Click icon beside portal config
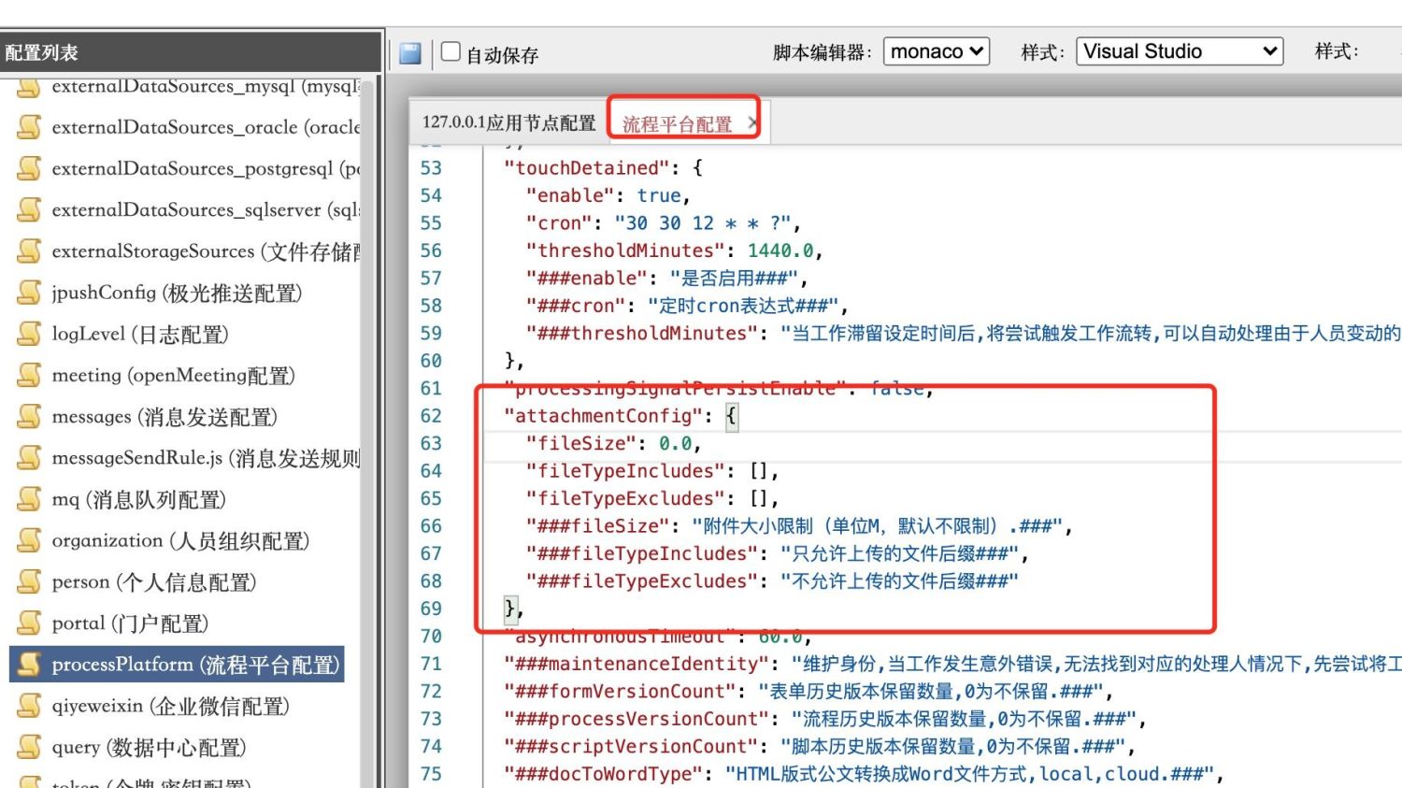The height and width of the screenshot is (788, 1402). tap(30, 623)
